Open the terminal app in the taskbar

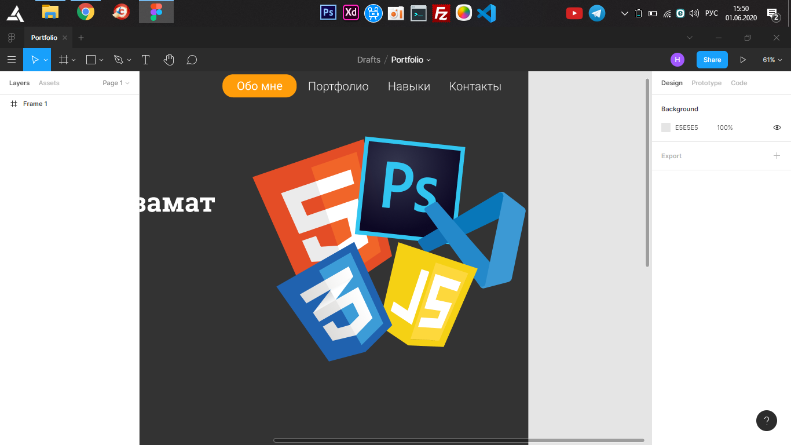[x=419, y=13]
